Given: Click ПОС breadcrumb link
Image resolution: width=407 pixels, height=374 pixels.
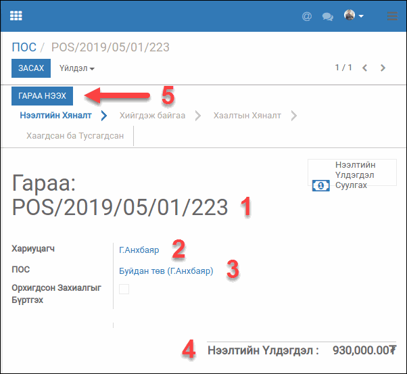Looking at the screenshot, I should coord(24,47).
